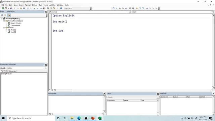The height and width of the screenshot is (121, 215).
Task: Close the Immediate window
Action: pyautogui.click(x=104, y=94)
